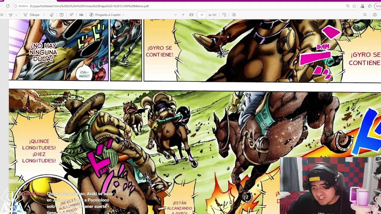Screen dimensions: 381x214
Task: Select the highlighter tool
Action: (11, 15)
